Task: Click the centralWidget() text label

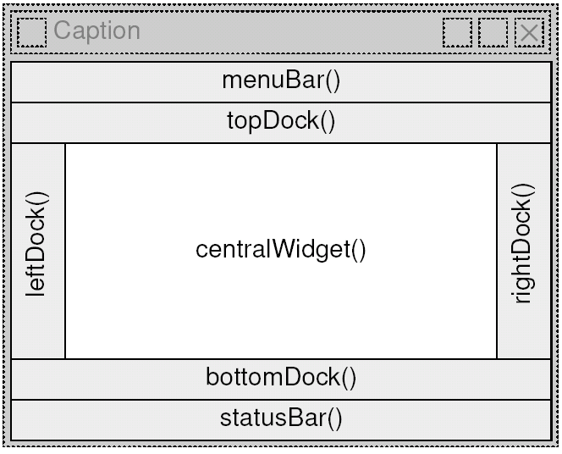Action: point(281,250)
